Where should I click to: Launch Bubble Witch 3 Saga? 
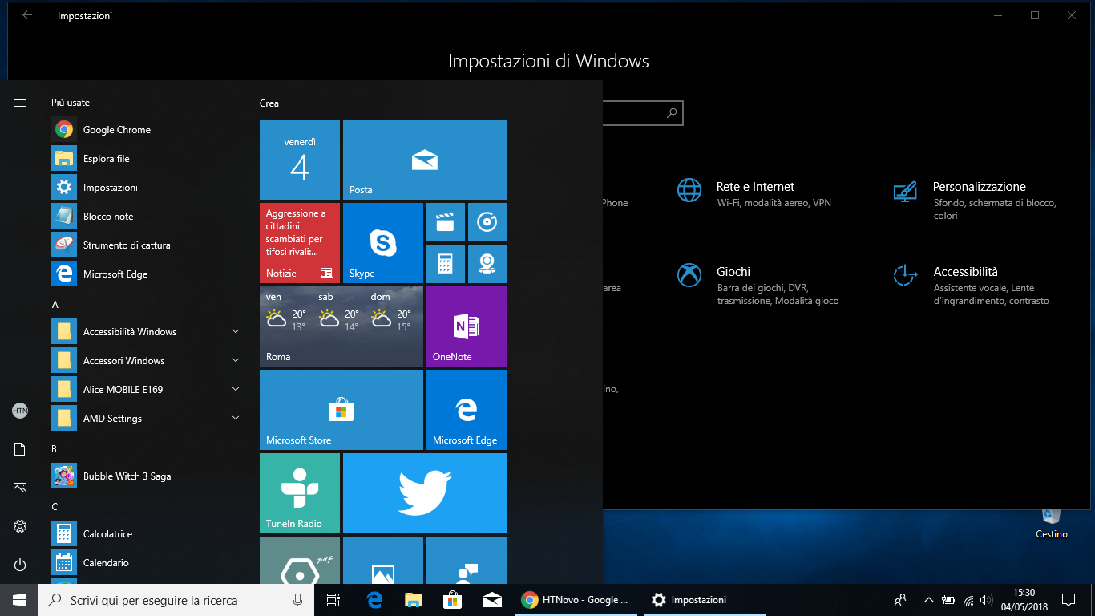tap(146, 476)
